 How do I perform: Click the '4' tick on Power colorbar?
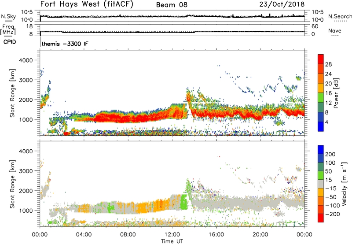(x=326, y=122)
